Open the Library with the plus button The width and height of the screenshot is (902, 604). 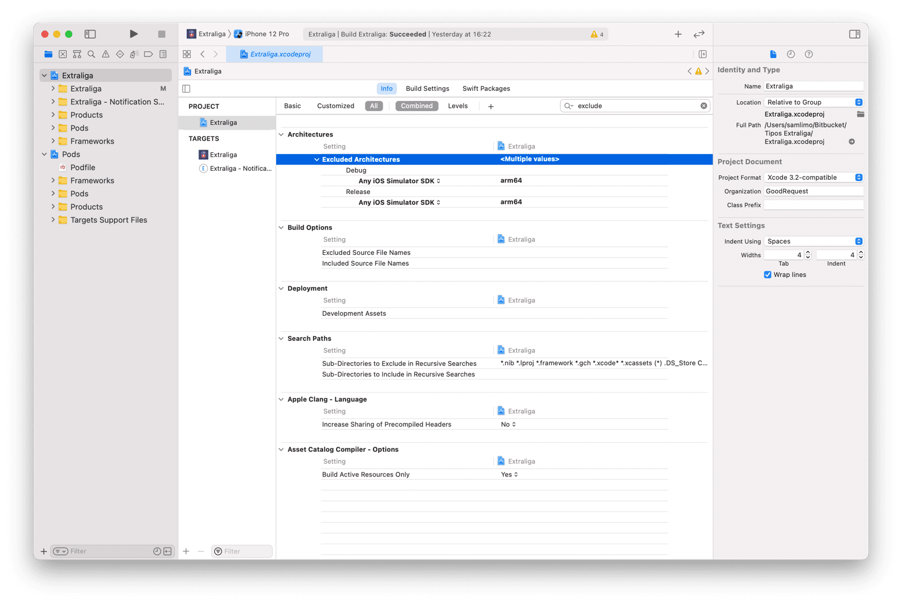(678, 34)
